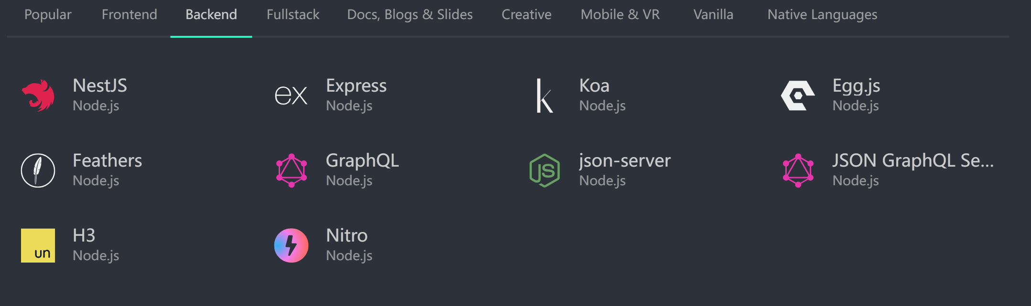Image resolution: width=1031 pixels, height=306 pixels.
Task: Click the pink GraphQL logo icon
Action: tap(291, 170)
